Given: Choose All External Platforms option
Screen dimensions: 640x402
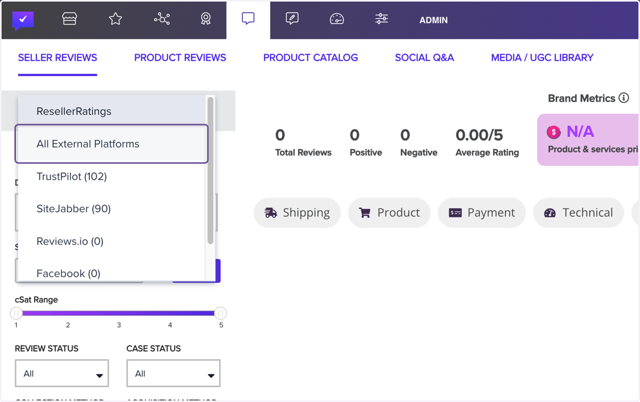Looking at the screenshot, I should point(111,144).
